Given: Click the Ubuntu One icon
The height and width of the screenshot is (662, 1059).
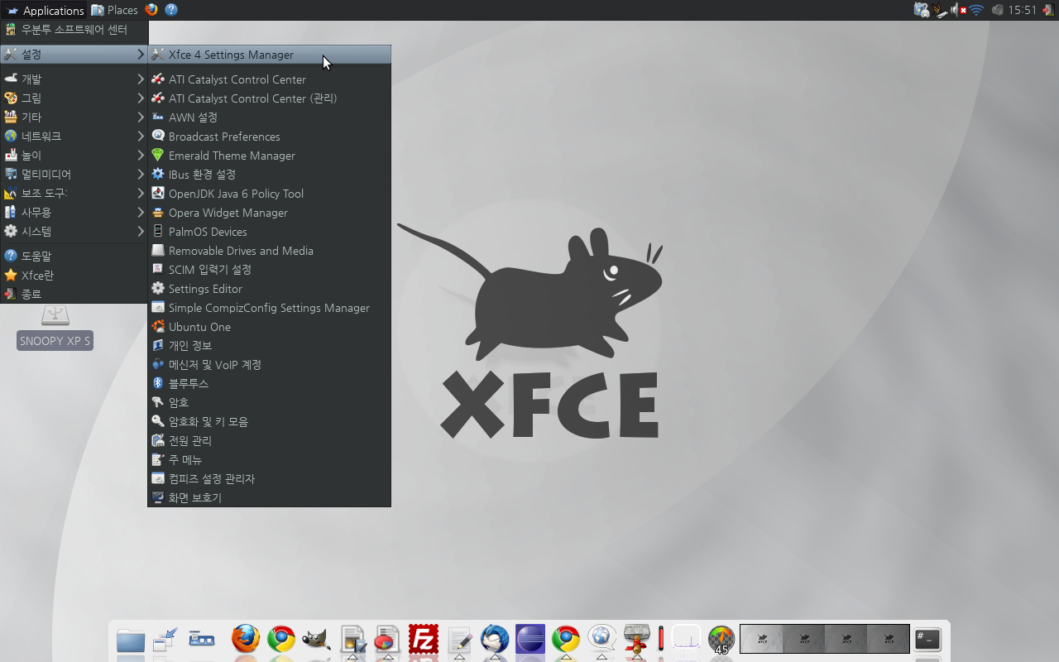Looking at the screenshot, I should [x=158, y=327].
